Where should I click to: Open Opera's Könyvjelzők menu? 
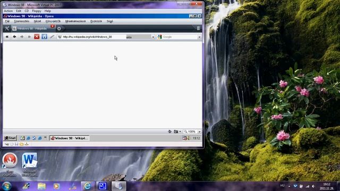(x=53, y=21)
